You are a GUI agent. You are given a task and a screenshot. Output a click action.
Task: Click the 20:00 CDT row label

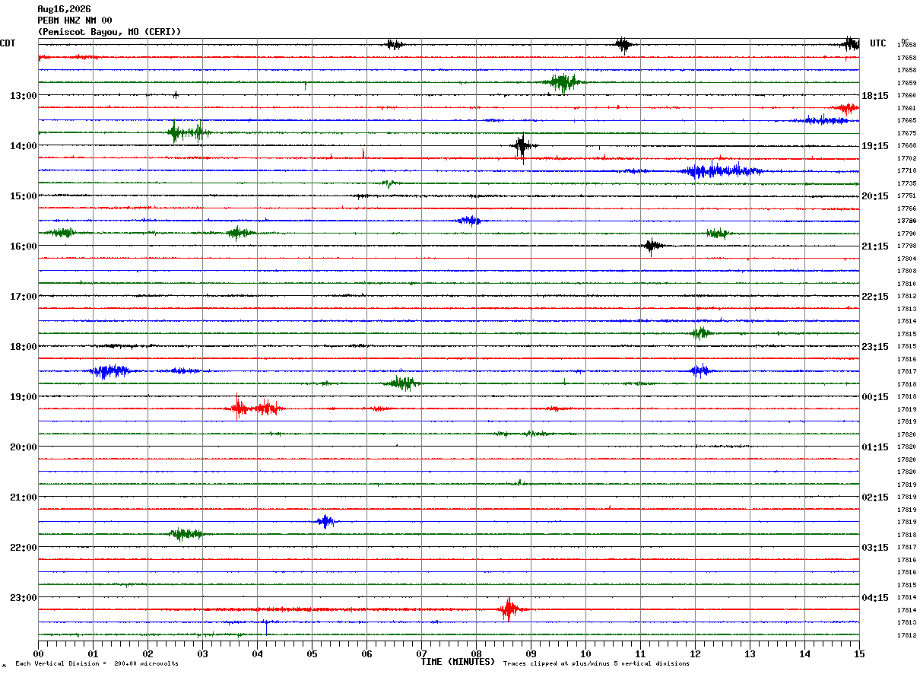tap(23, 447)
